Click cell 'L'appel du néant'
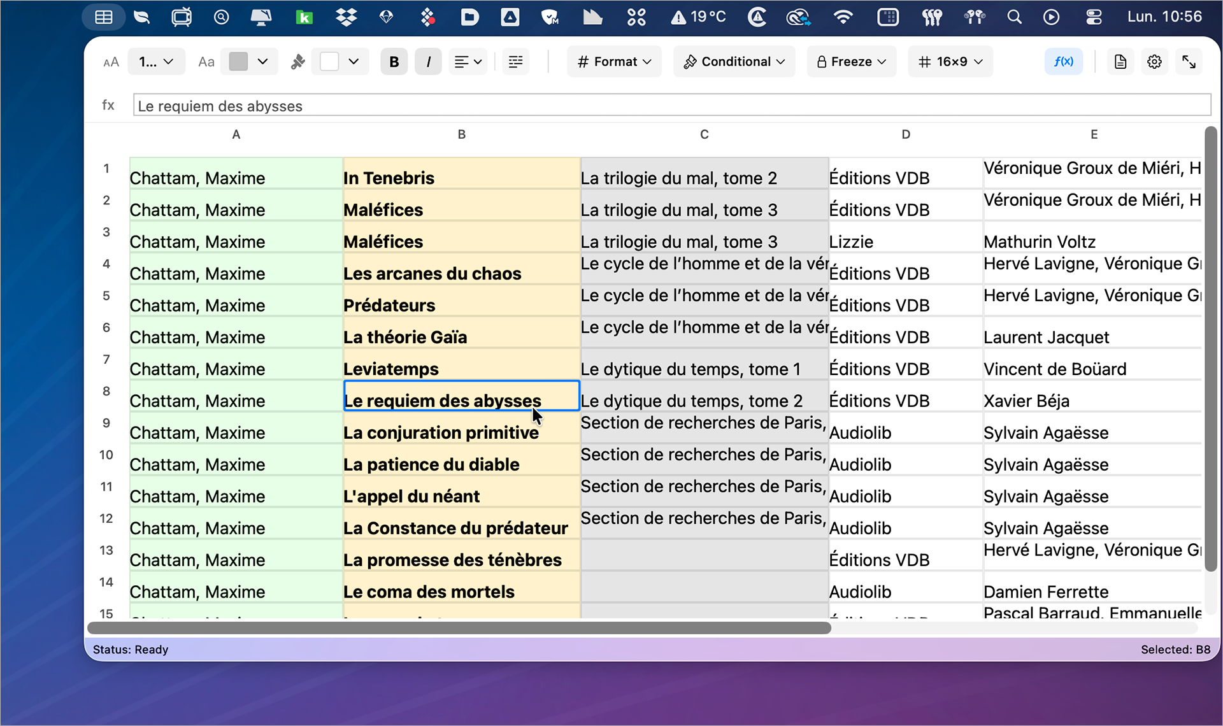Screen dimensions: 1223x726 point(461,492)
